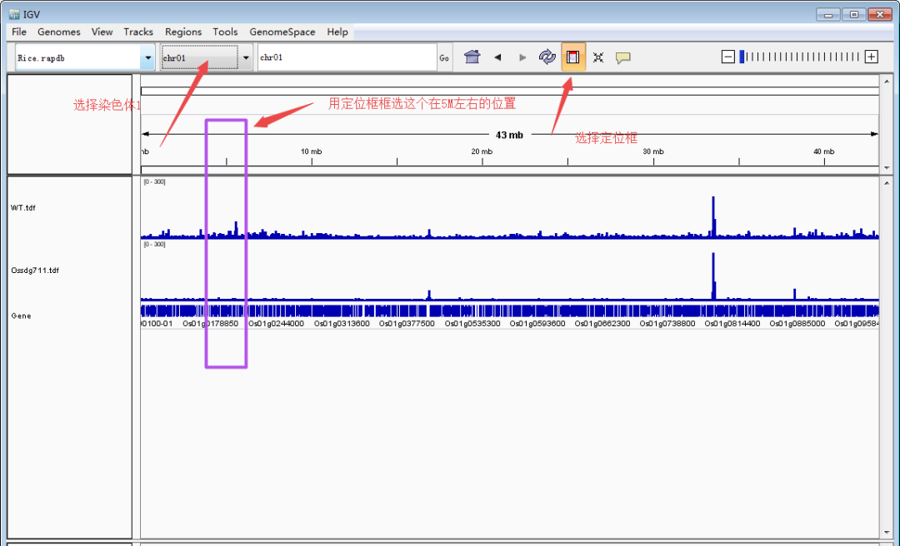Image resolution: width=900 pixels, height=546 pixels.
Task: Navigate back using the back arrow icon
Action: tap(497, 57)
